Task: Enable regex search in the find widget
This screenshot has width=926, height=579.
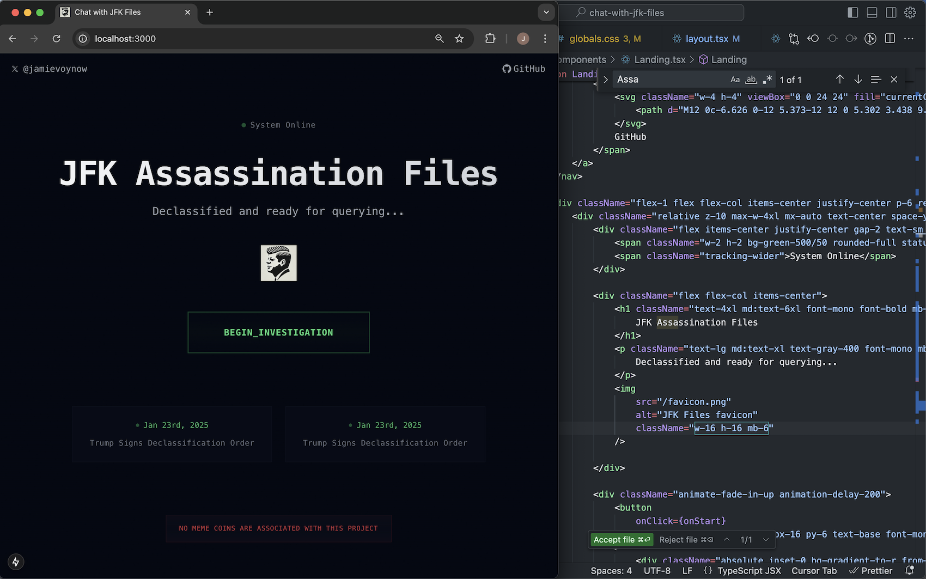Action: pyautogui.click(x=767, y=80)
